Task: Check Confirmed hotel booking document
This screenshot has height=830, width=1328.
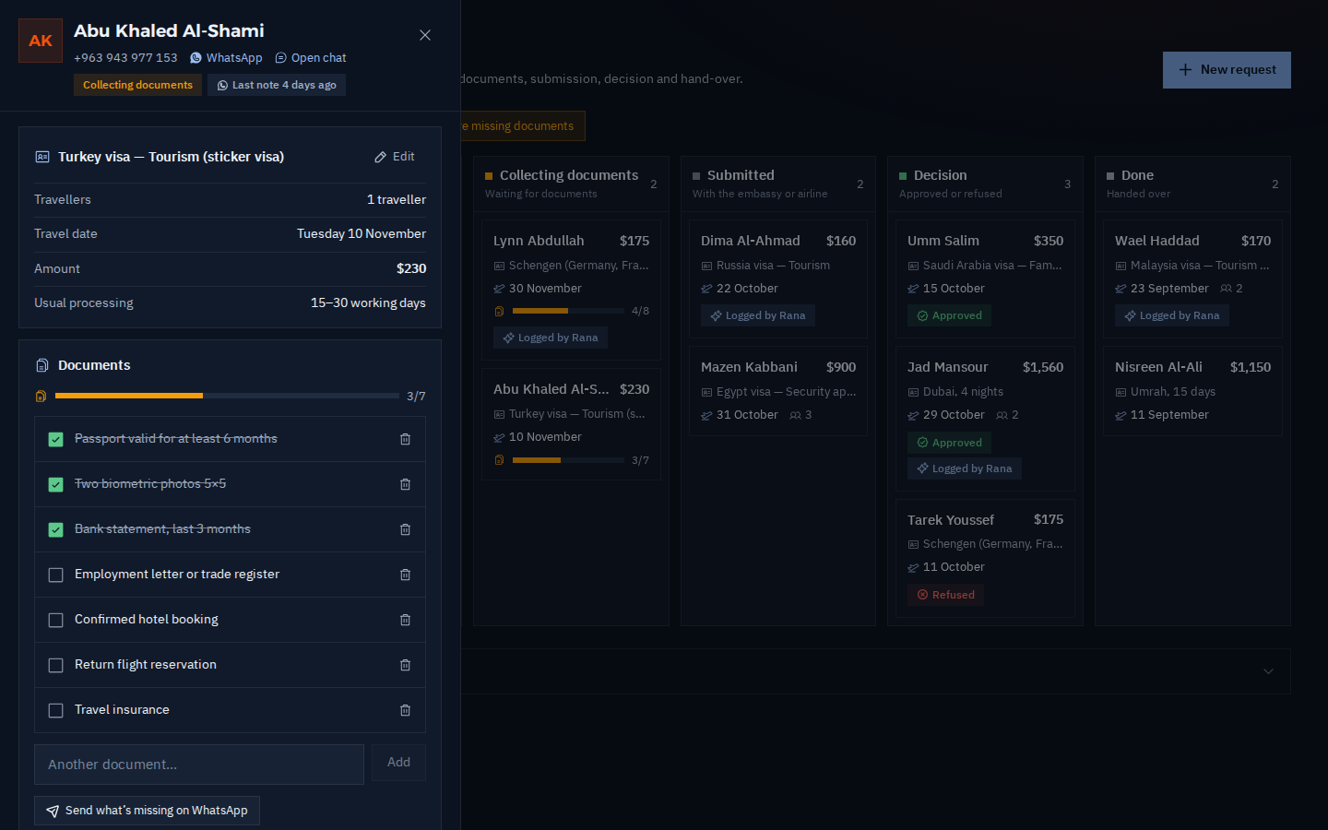Action: [55, 621]
